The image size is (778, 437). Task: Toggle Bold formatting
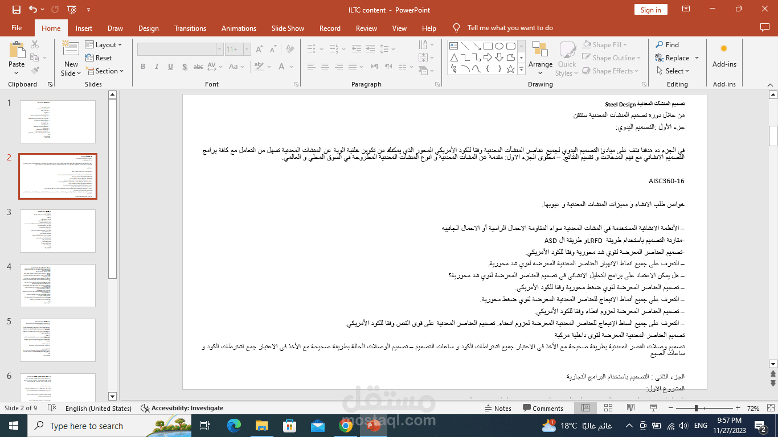pos(143,67)
